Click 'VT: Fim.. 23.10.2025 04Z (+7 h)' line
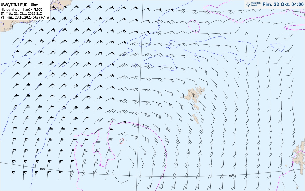Image resolution: width=305 pixels, height=191 pixels. (x=25, y=17)
